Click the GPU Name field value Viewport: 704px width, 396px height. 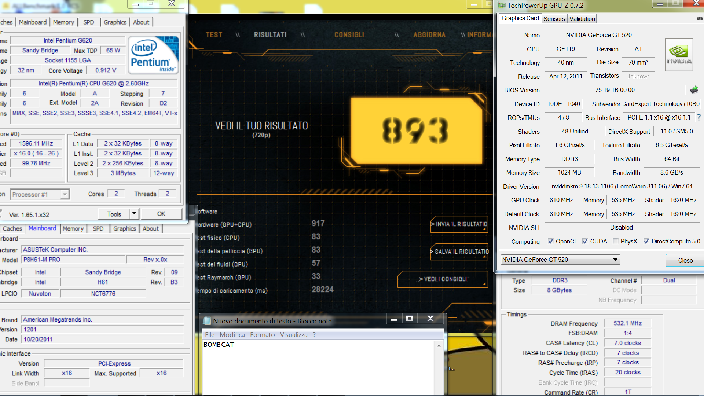599,35
